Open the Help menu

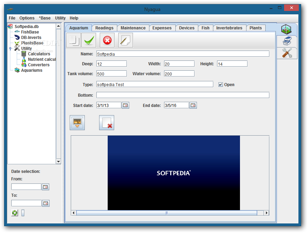click(74, 18)
